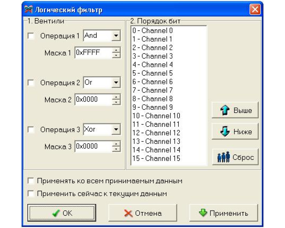This screenshot has height=228, width=285.
Task: Select 12 - Channel 12 list item
Action: [x=156, y=133]
